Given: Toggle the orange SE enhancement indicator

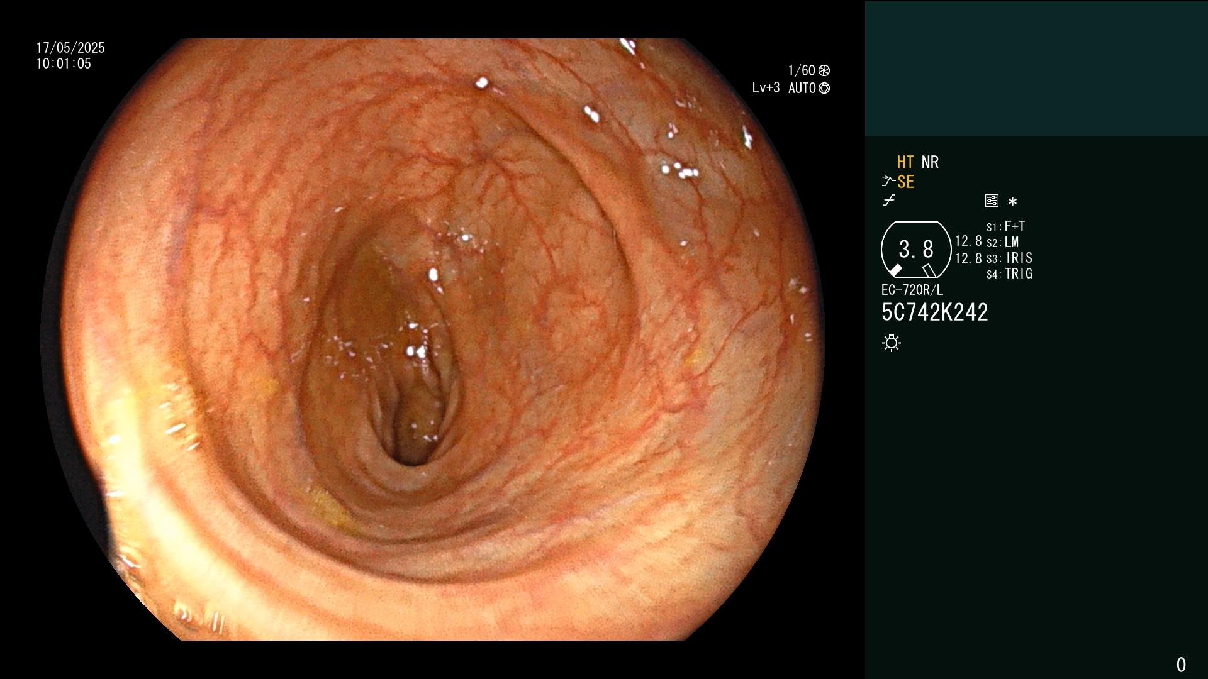Looking at the screenshot, I should 905,182.
